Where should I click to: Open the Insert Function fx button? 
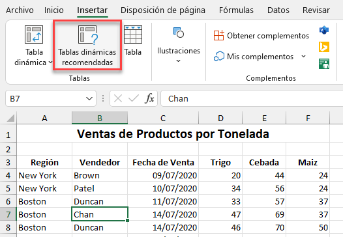pos(149,98)
